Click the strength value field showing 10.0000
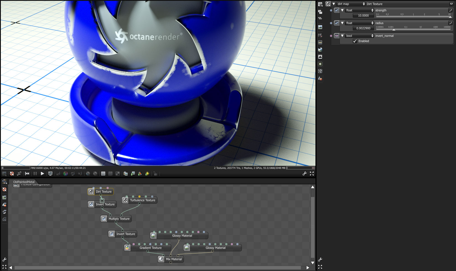Image resolution: width=456 pixels, height=271 pixels. 363,16
